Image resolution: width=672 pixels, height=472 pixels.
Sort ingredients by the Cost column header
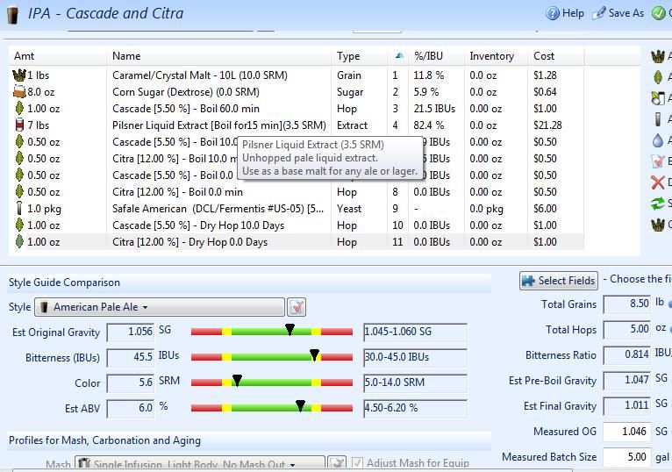pyautogui.click(x=544, y=56)
